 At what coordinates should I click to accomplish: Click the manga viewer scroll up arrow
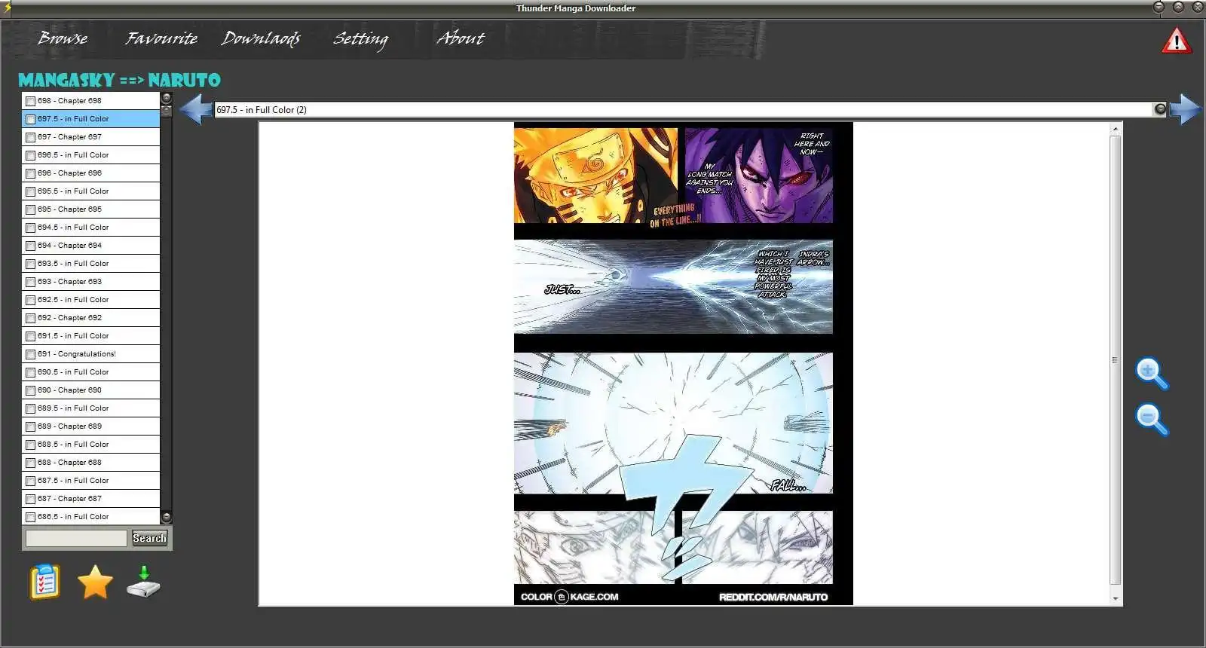pos(1116,130)
